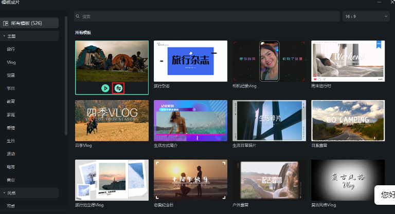Click the replace-media icon on the camping template
395x214 pixels.
(x=118, y=88)
